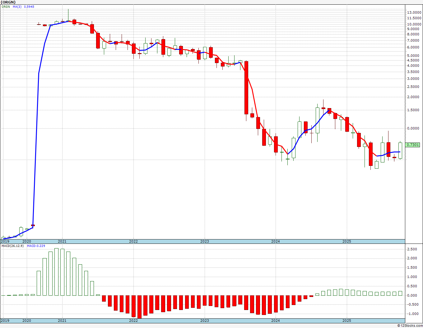The height and width of the screenshot is (328, 423).
Task: Select the 0.000 MACD axis label
Action: pos(412,295)
